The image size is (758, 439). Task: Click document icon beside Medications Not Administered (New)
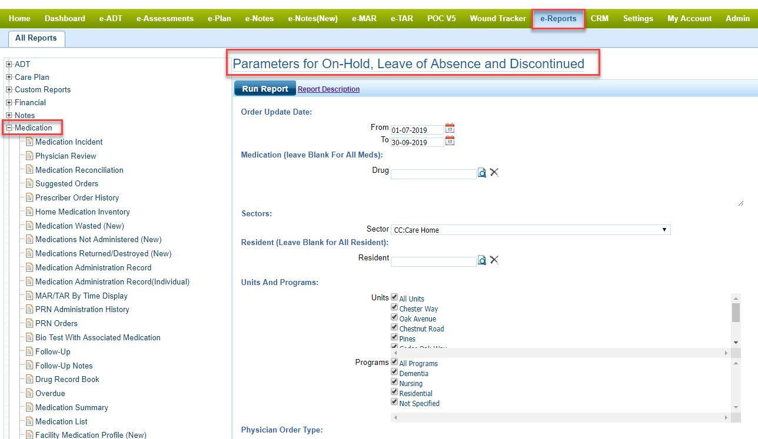tap(29, 239)
